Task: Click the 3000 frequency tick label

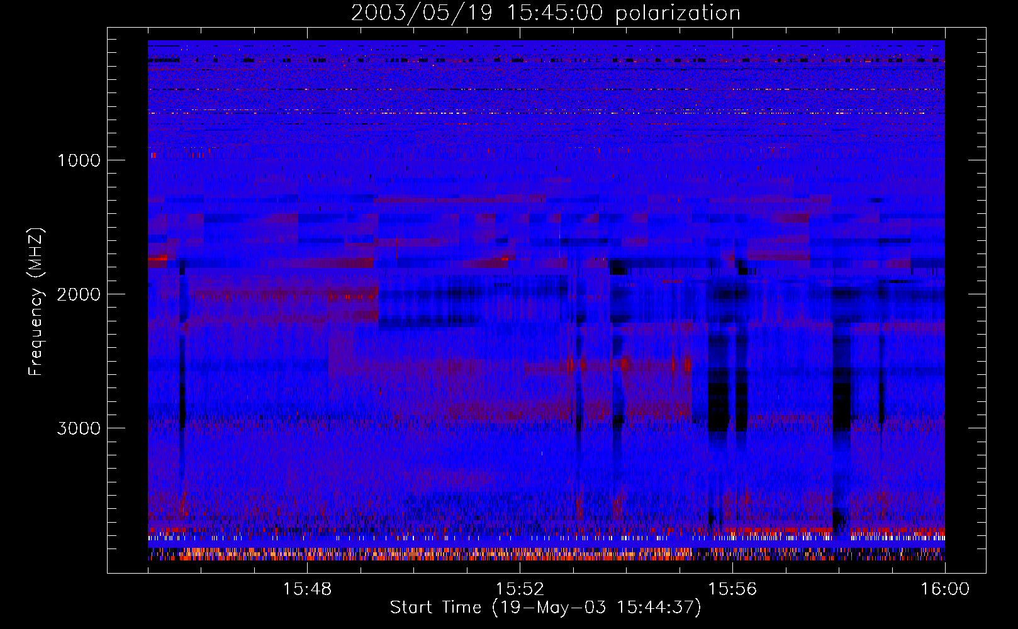Action: tap(79, 428)
